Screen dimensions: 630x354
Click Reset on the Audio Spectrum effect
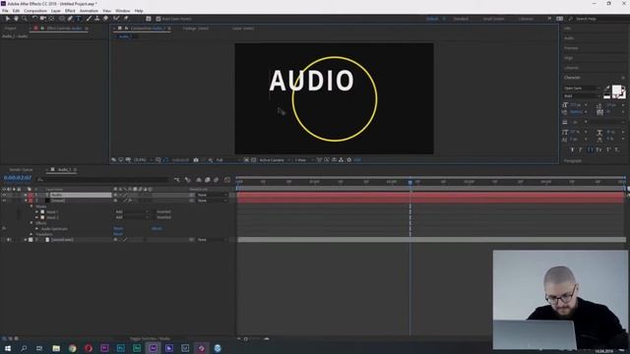[118, 229]
